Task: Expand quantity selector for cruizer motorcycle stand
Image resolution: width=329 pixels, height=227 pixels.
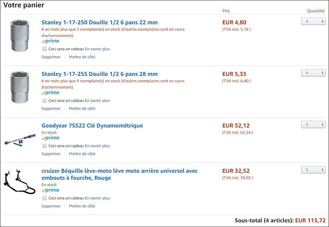Action: (313, 170)
